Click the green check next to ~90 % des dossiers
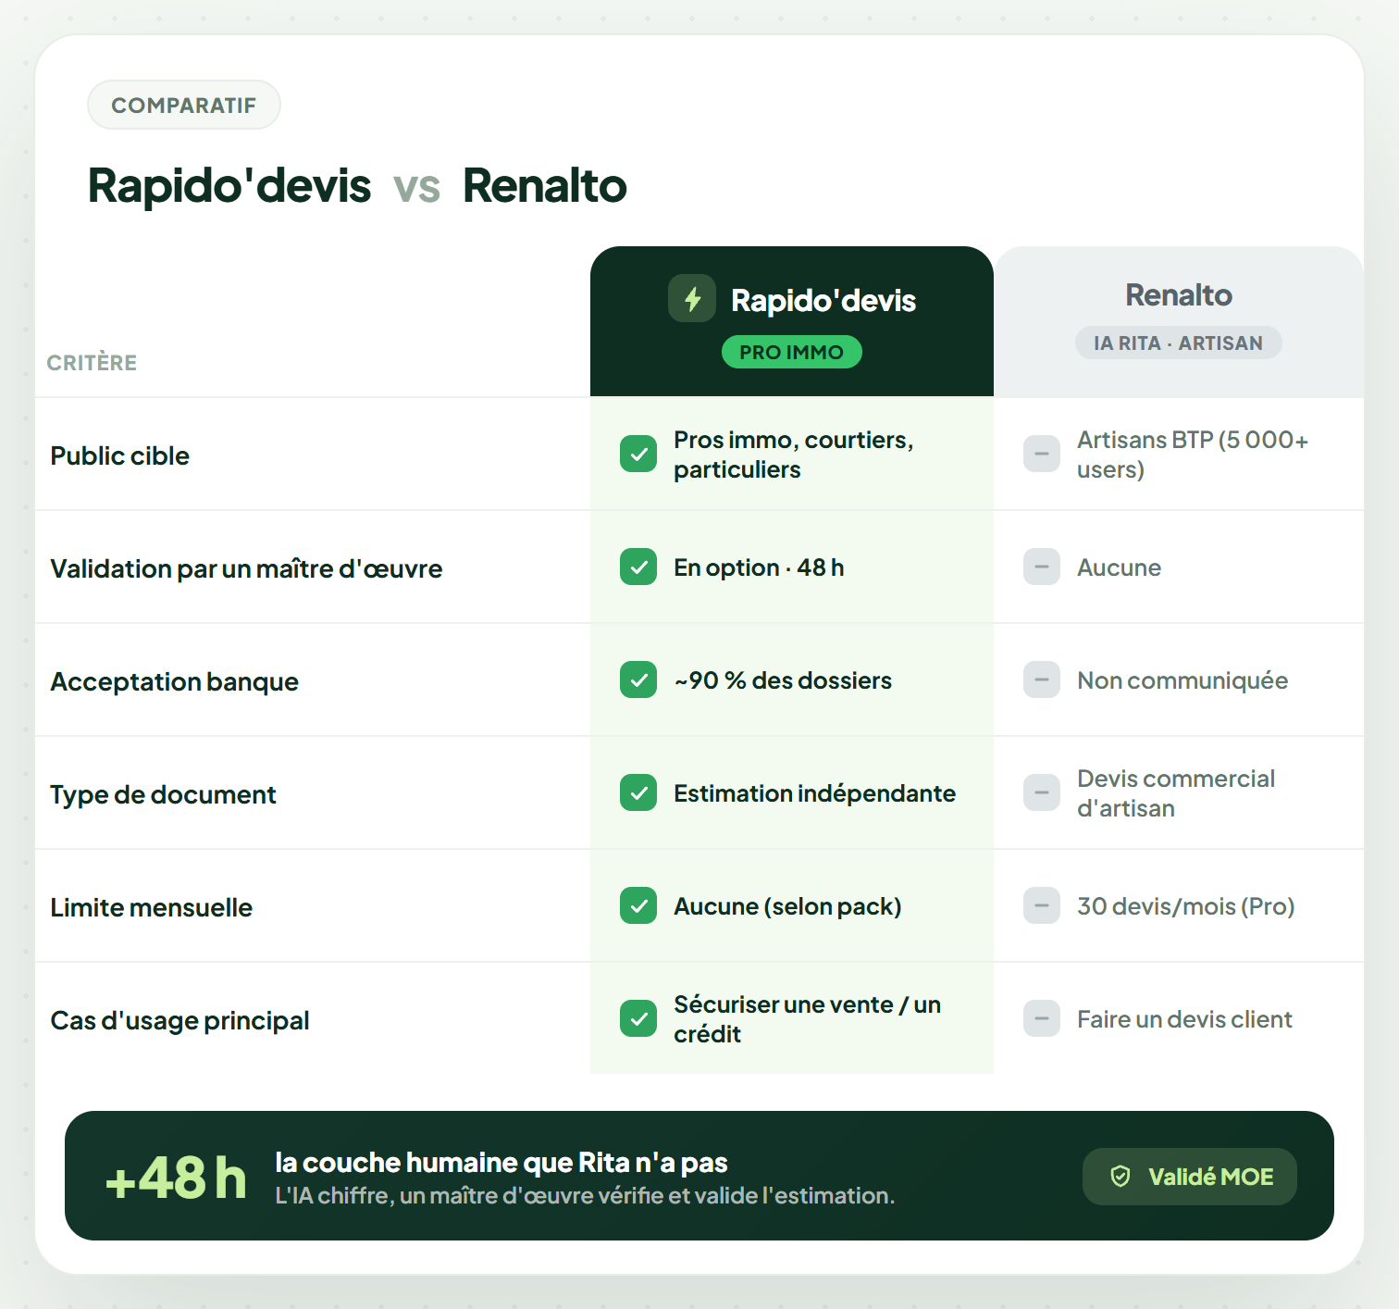Screen dimensions: 1399x1309 (x=638, y=679)
